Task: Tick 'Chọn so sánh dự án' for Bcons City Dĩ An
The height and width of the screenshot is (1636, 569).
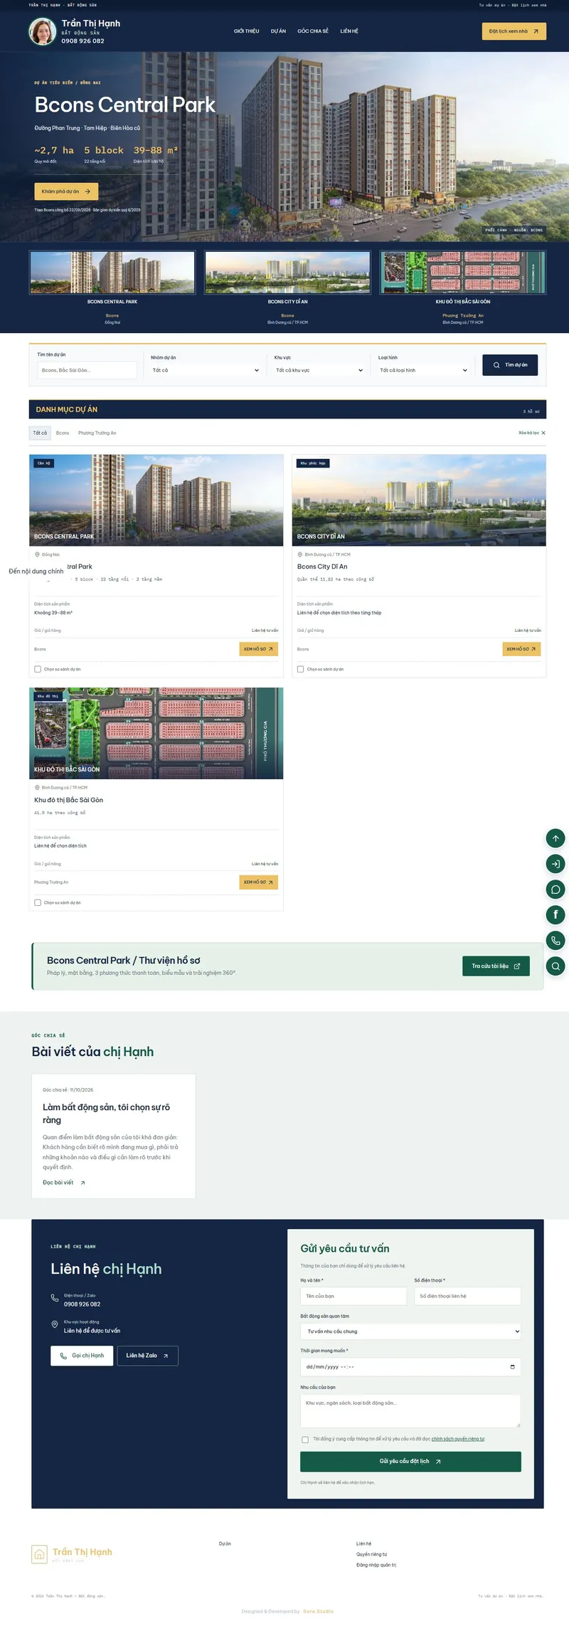Action: pyautogui.click(x=301, y=669)
